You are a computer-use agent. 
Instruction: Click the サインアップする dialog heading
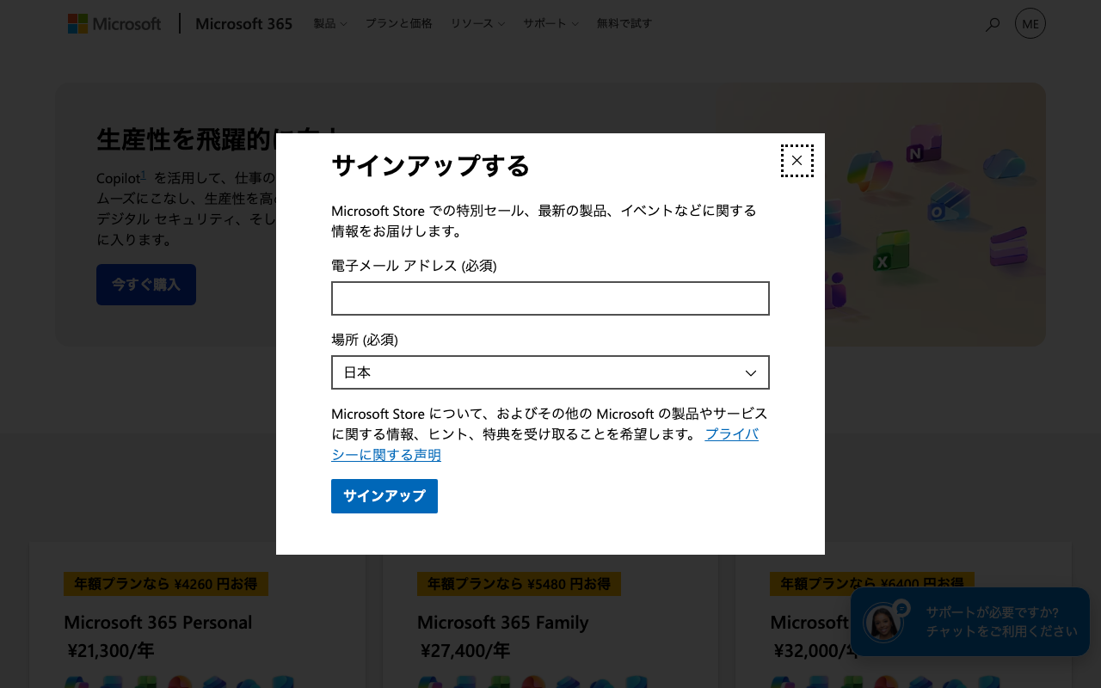[x=431, y=165]
